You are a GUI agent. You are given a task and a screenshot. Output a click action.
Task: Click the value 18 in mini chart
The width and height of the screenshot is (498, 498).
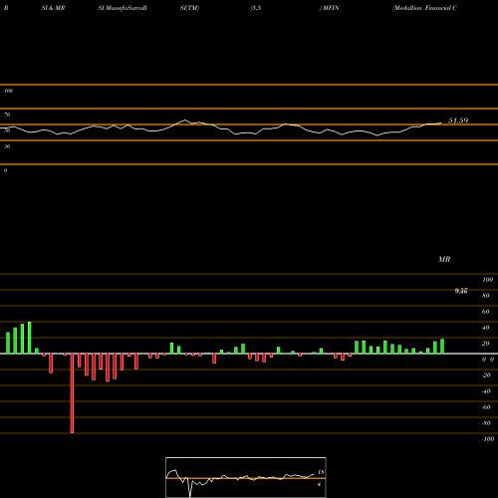pos(321,472)
